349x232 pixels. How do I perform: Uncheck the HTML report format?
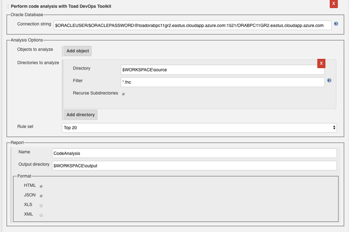(x=41, y=186)
